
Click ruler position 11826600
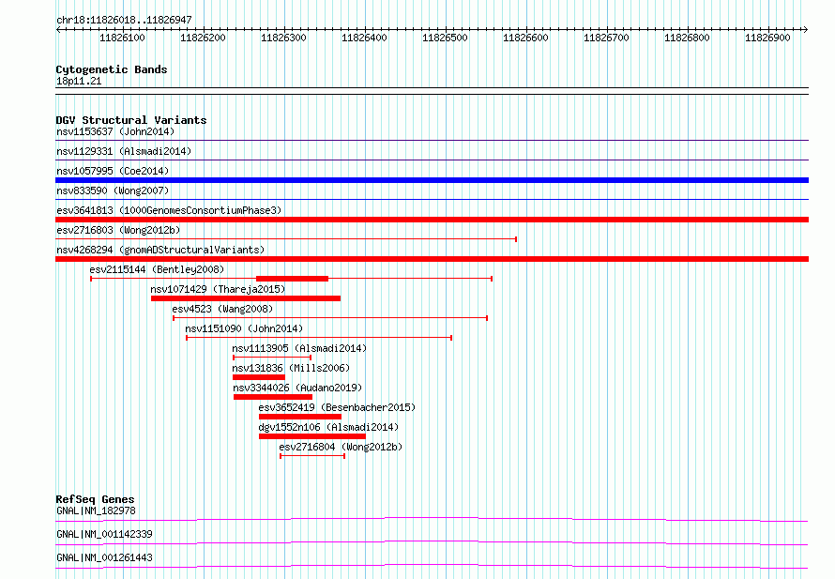coord(525,38)
